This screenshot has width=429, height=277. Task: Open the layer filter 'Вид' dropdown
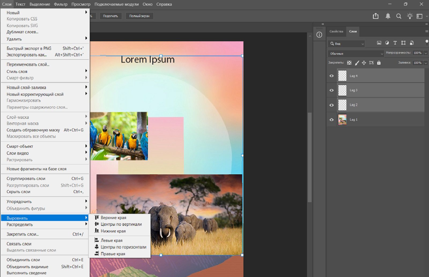(x=346, y=44)
